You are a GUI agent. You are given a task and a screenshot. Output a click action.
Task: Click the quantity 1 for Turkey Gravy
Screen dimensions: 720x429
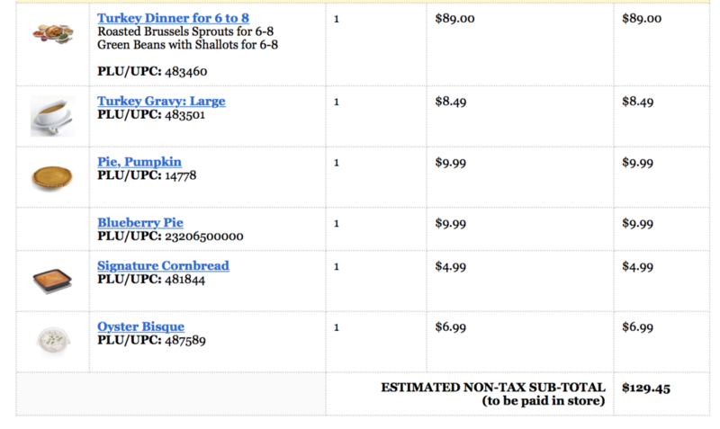click(337, 102)
